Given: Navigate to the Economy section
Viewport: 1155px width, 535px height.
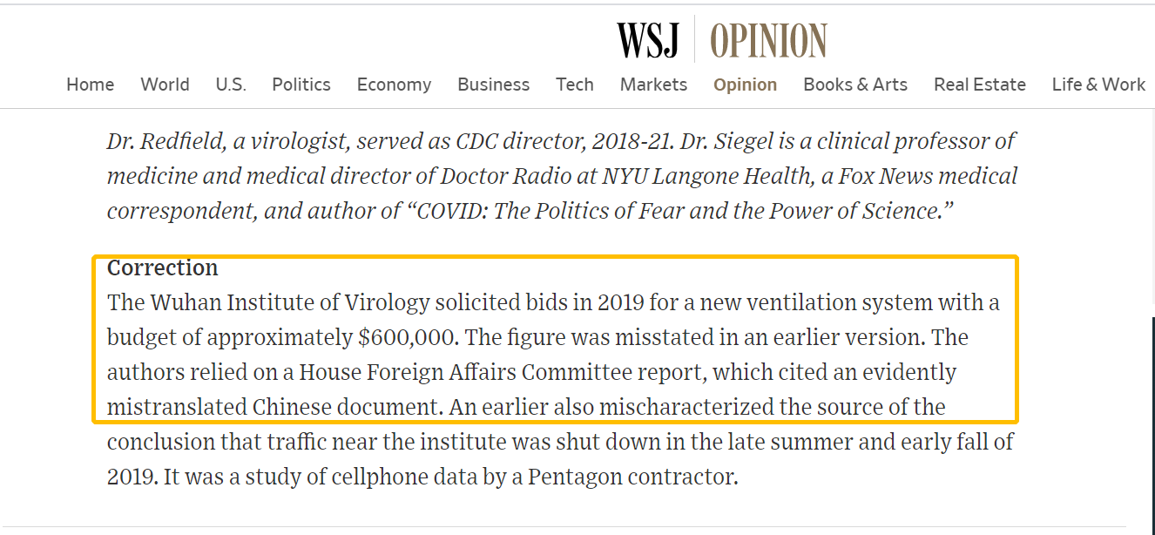Looking at the screenshot, I should click(394, 85).
